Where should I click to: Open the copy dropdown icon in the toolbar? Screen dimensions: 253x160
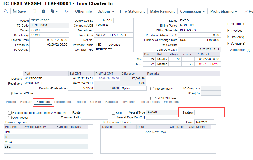pyautogui.click(x=54, y=11)
